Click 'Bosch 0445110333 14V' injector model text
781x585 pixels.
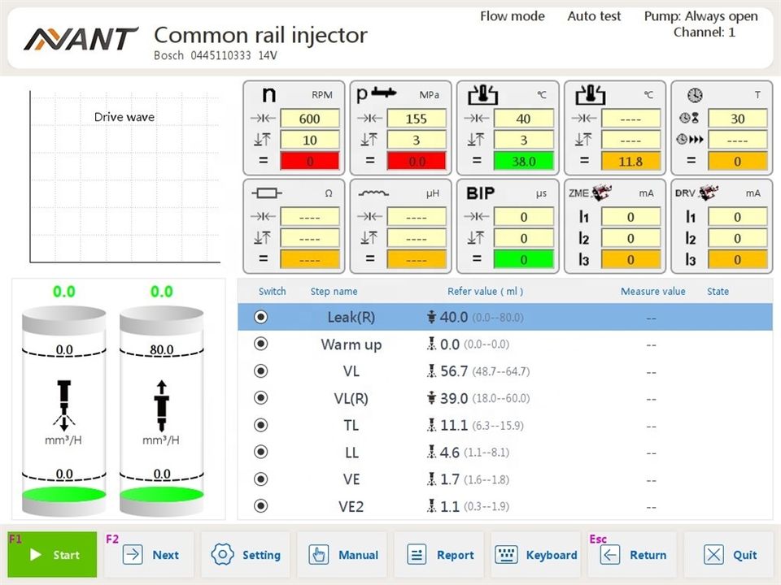coord(215,55)
